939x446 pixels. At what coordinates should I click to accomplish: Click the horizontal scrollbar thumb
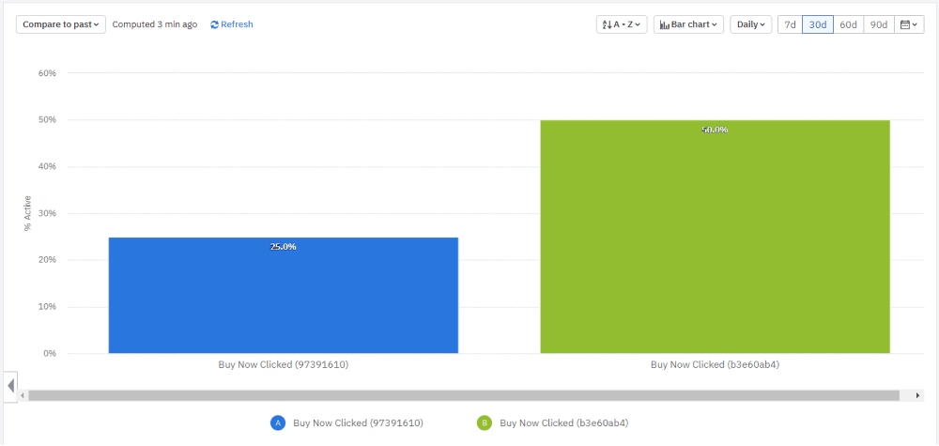(x=464, y=395)
